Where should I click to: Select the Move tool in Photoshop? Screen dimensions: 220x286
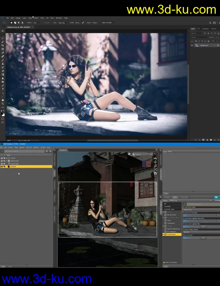pos(3,31)
